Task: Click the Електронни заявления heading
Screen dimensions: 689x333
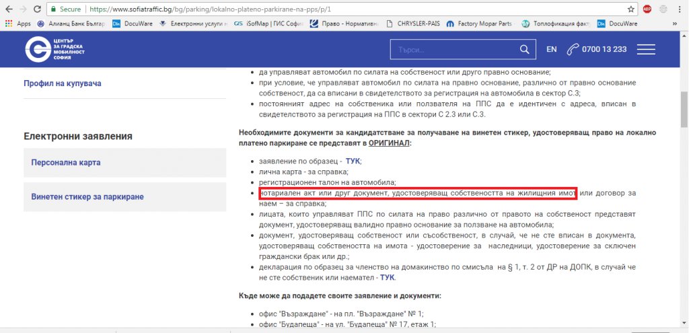Action: (78, 136)
